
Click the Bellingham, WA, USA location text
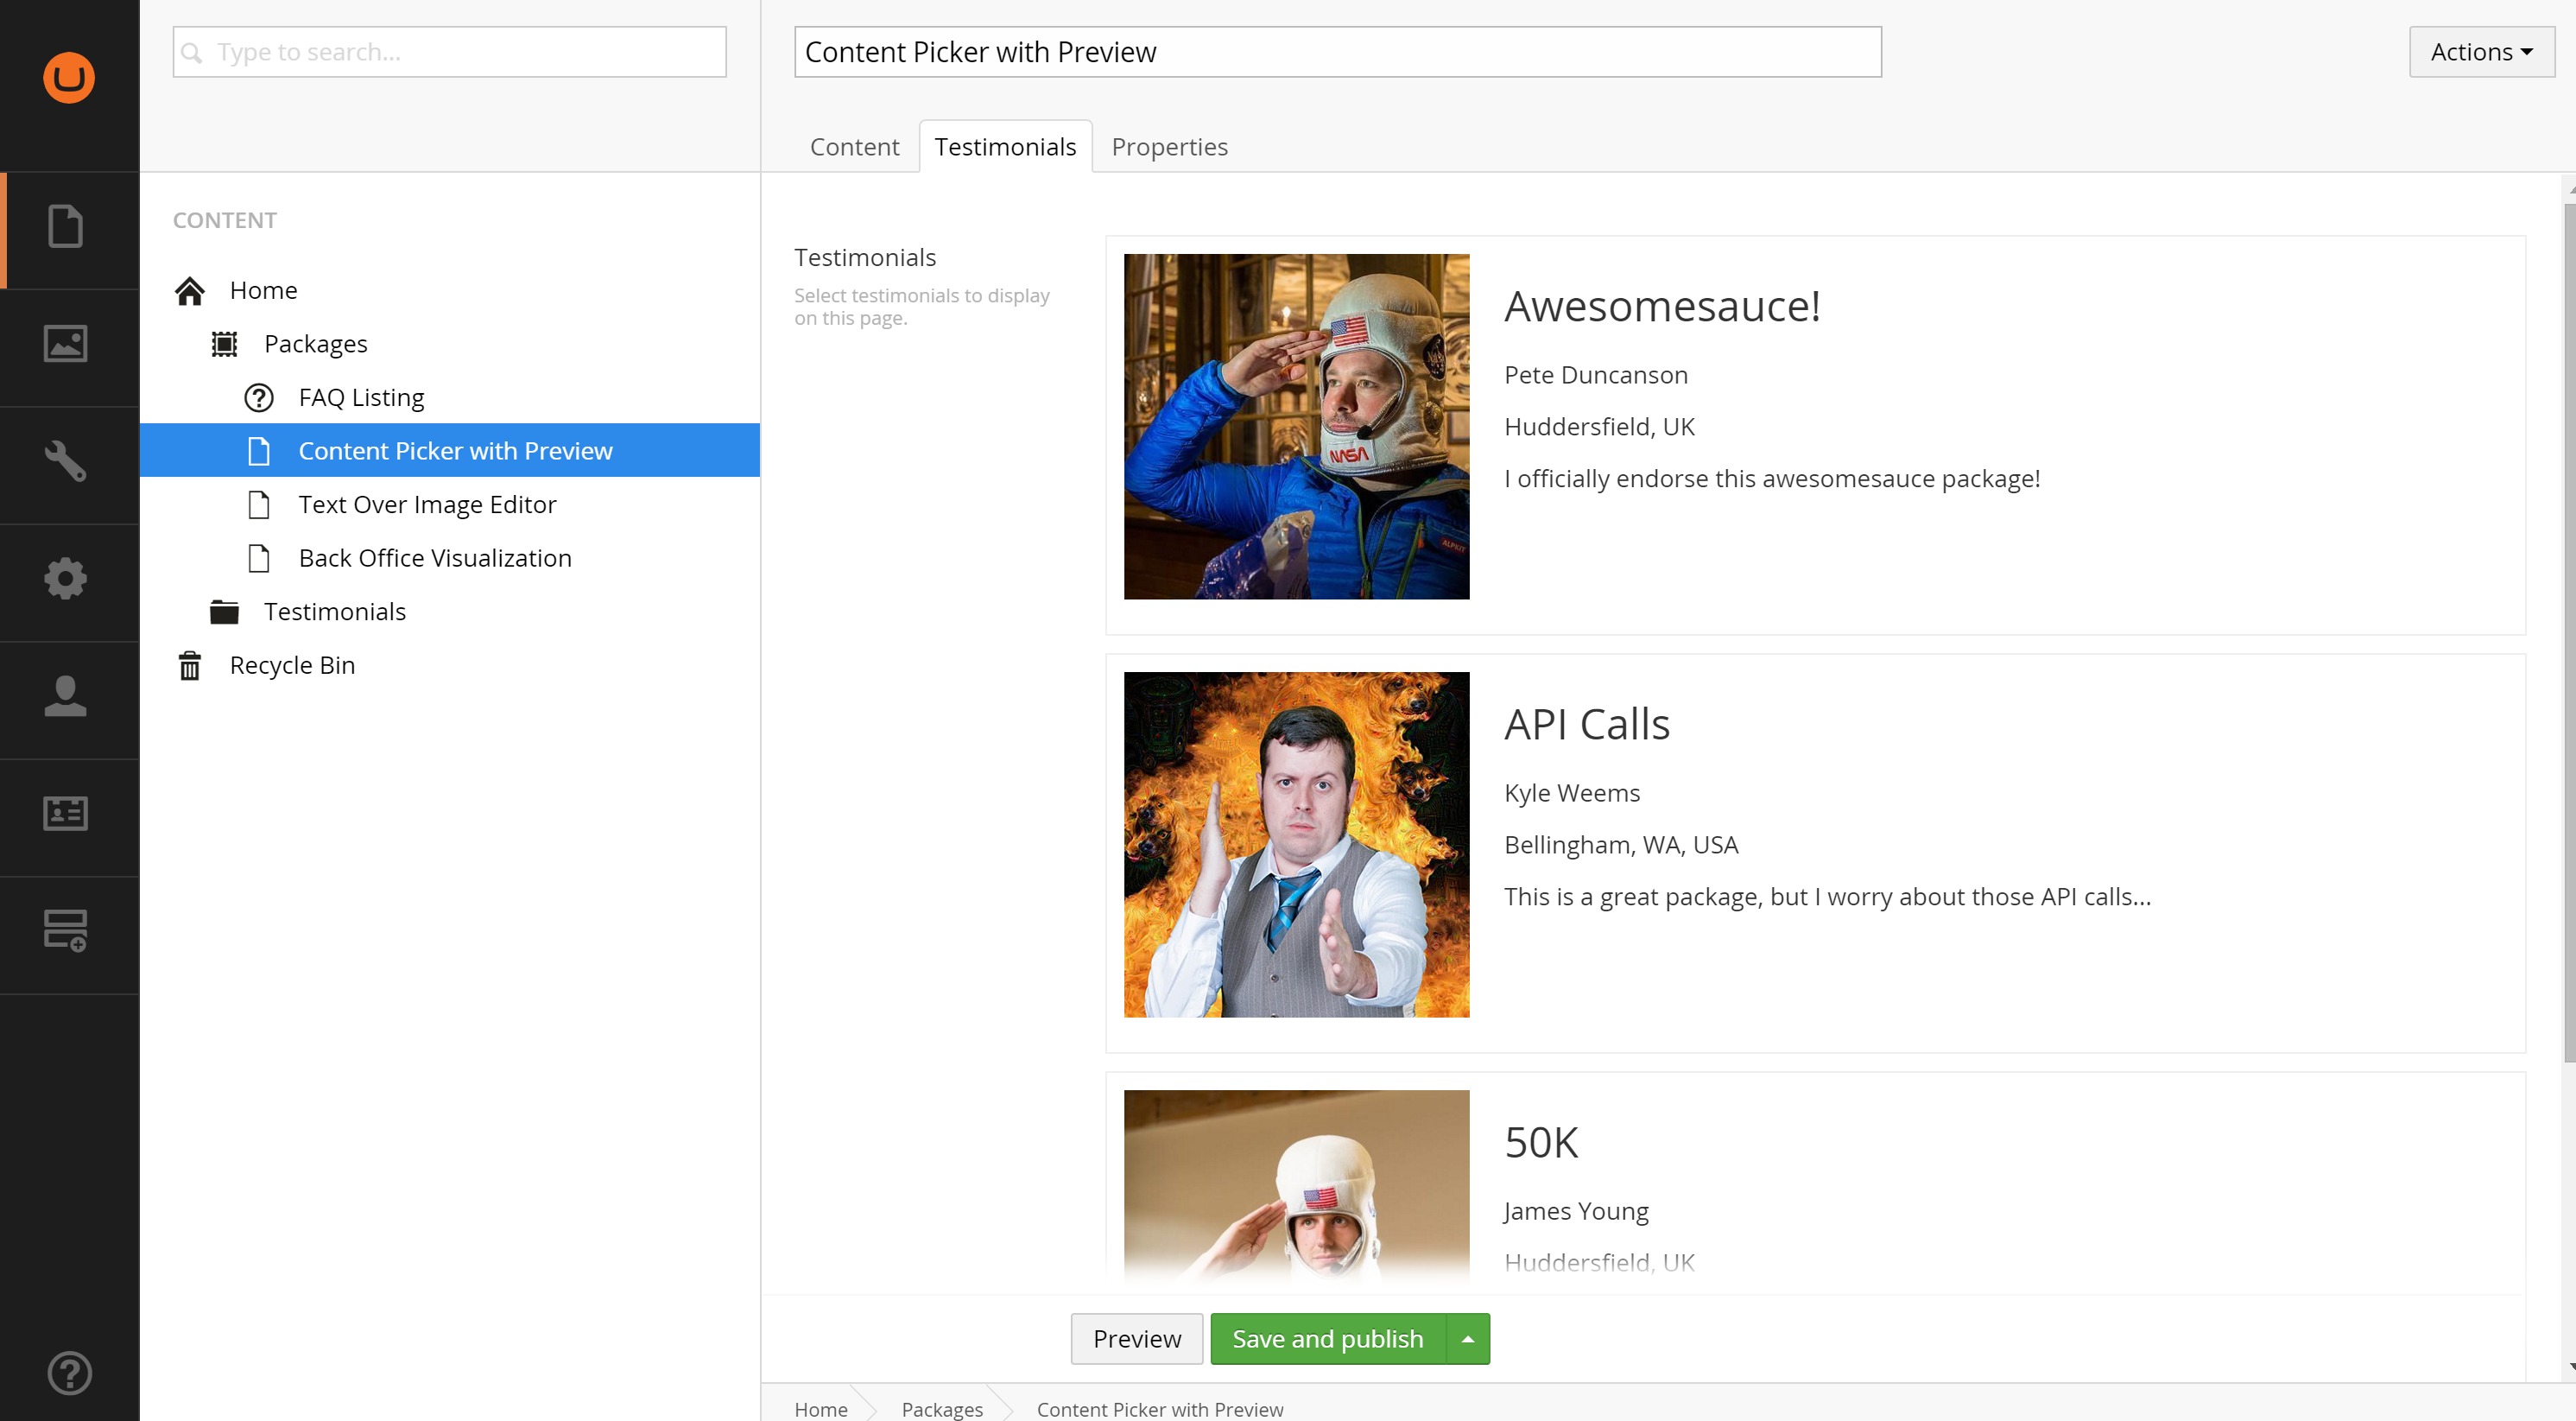[x=1621, y=845]
